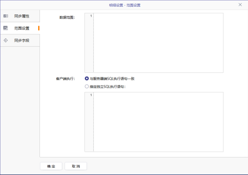The height and width of the screenshot is (175, 248).
Task: Close the 明细设置 dialog
Action: coord(240,5)
